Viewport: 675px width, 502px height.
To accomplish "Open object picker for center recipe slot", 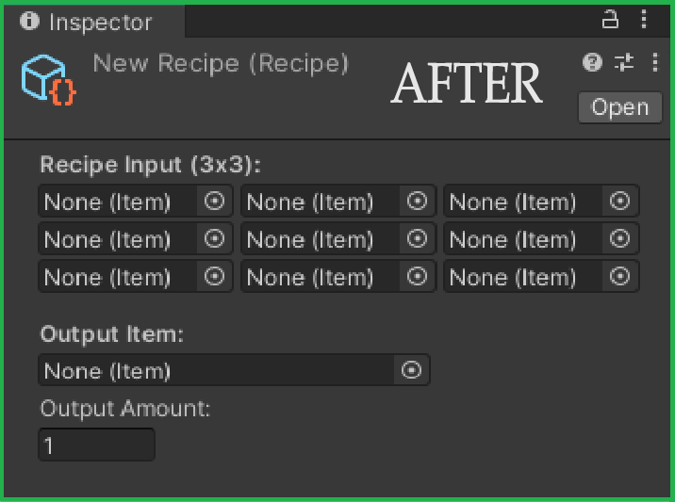I will pyautogui.click(x=417, y=239).
